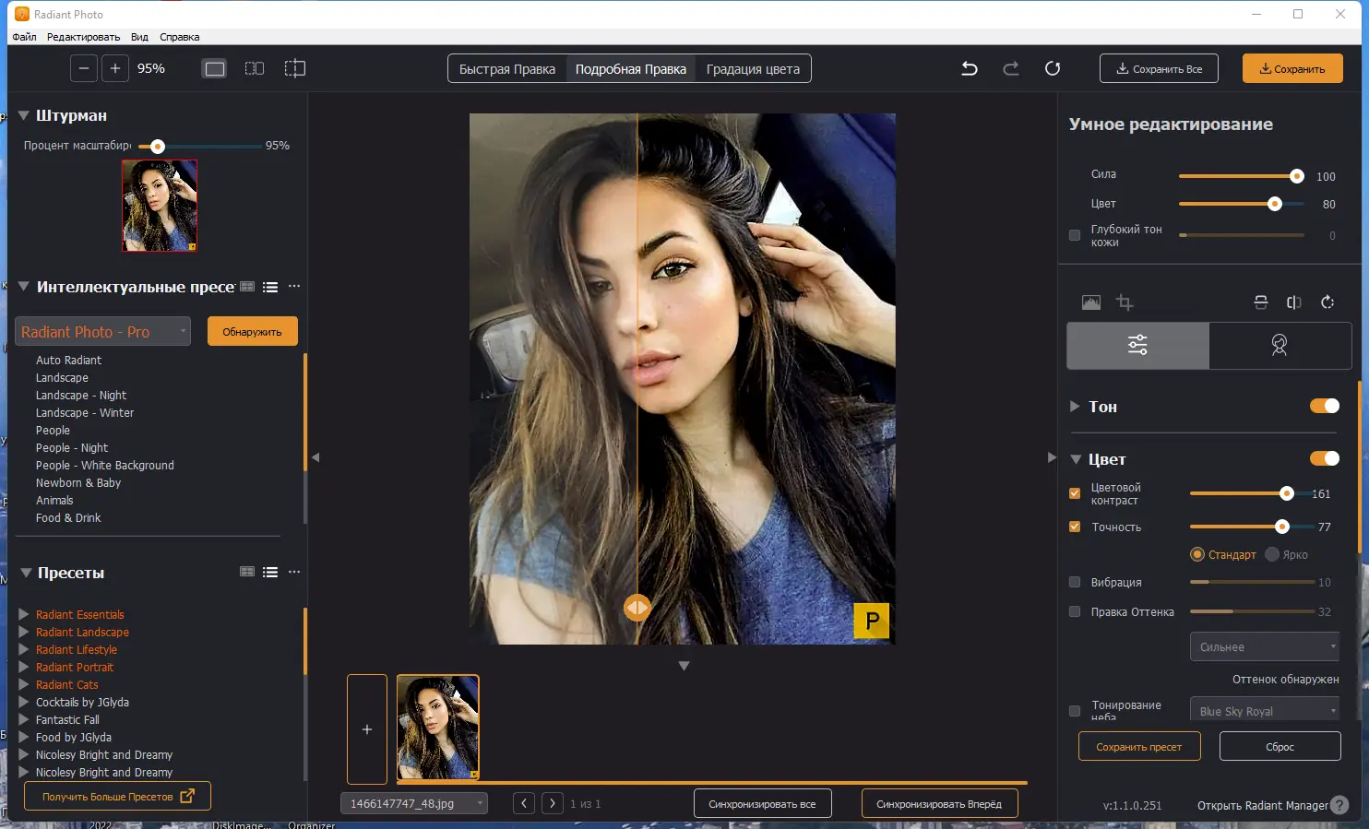
Task: Click the Сила slider handle
Action: pyautogui.click(x=1296, y=176)
